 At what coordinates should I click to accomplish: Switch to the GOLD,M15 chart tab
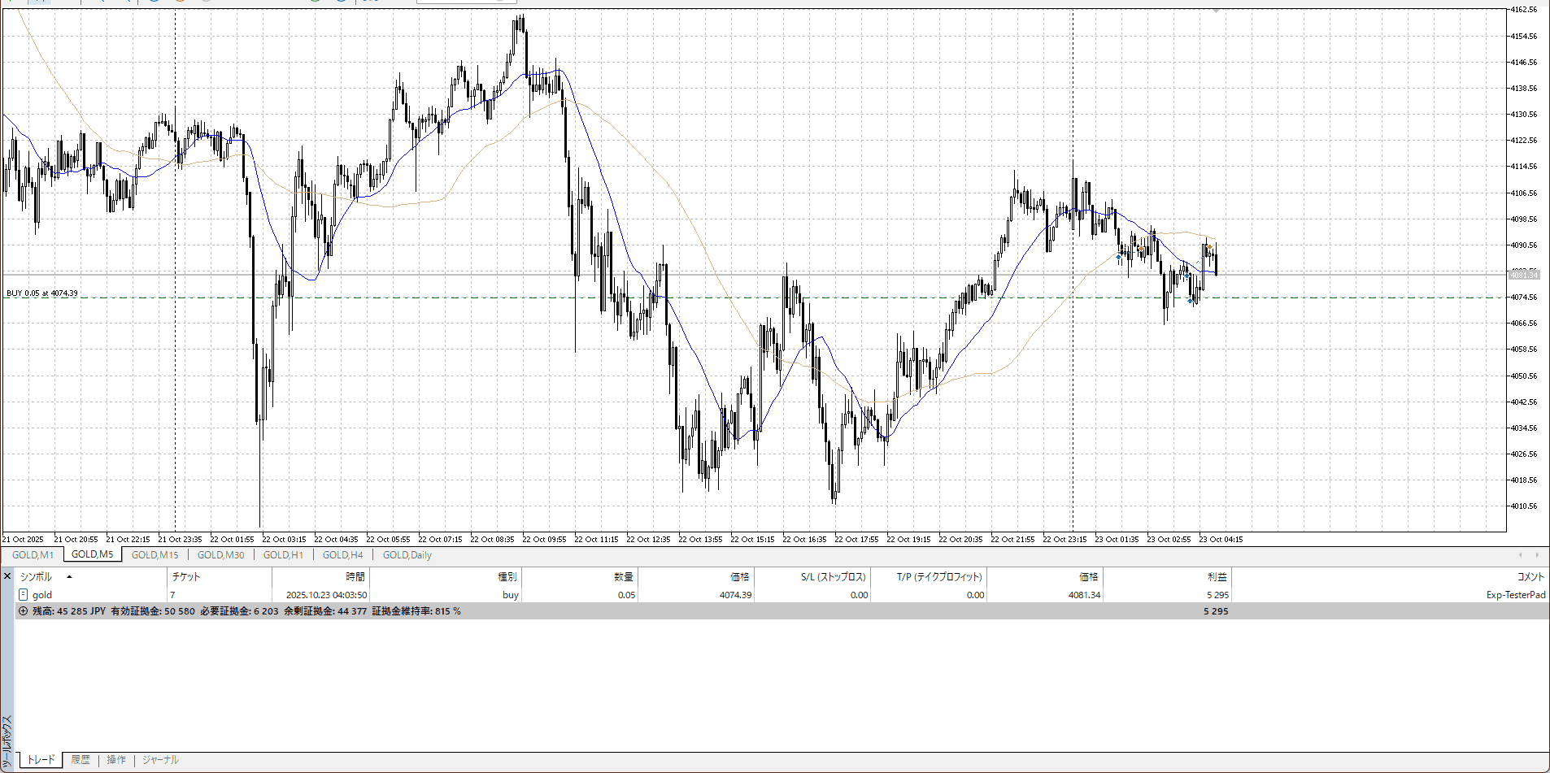click(155, 555)
